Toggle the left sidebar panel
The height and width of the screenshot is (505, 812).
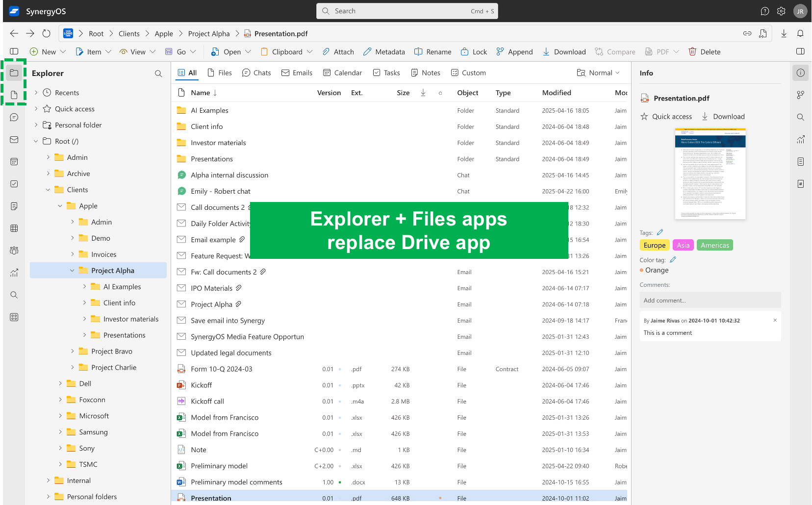(14, 51)
